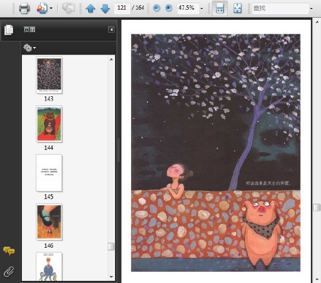321x283 pixels.
Task: Click the thumbnail panel scrollbar handle
Action: [111, 247]
